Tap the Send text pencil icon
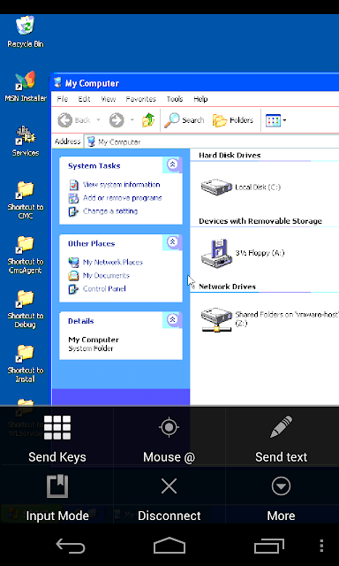 [281, 427]
